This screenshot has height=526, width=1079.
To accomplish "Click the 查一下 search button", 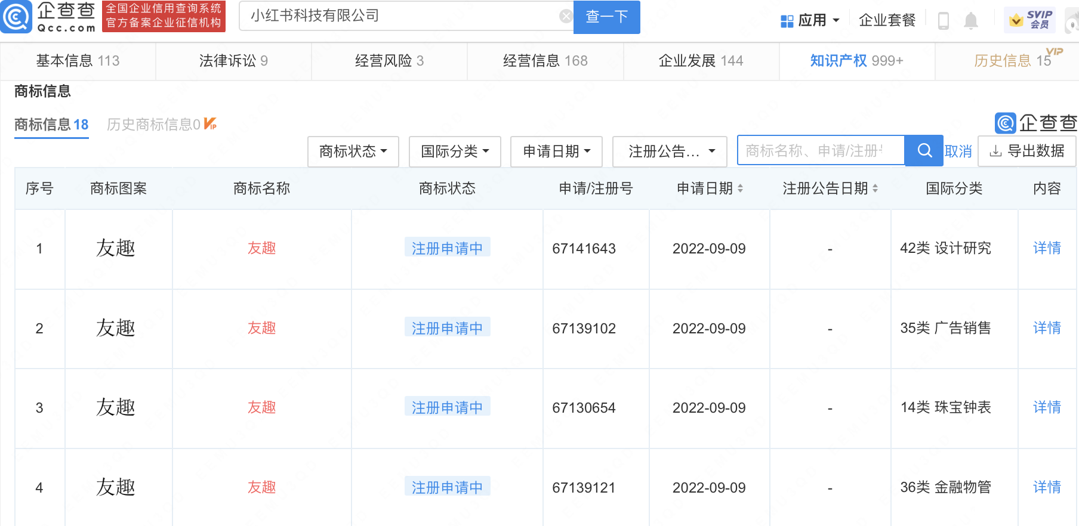I will [x=606, y=17].
